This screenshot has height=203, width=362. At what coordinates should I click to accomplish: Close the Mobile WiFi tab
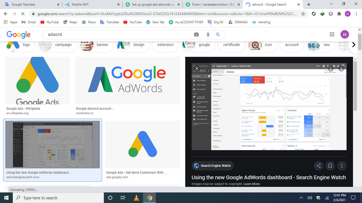(118, 4)
